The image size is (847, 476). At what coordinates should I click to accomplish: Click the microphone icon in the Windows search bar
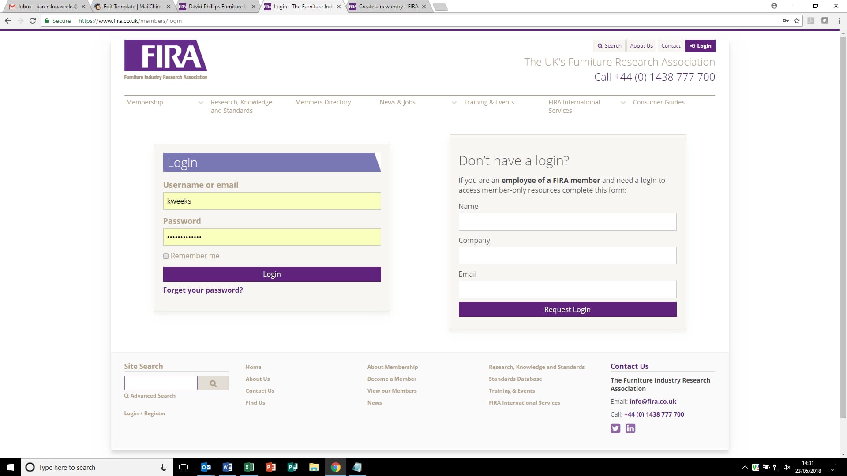pos(164,467)
